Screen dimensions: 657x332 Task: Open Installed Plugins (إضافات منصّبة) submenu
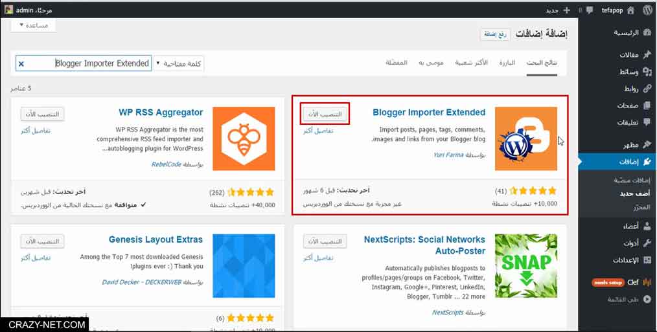click(x=632, y=181)
